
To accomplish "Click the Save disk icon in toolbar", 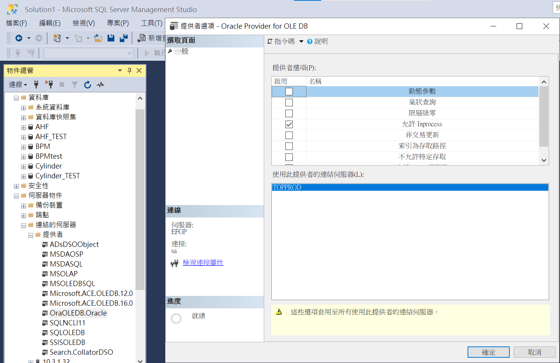I will point(111,38).
